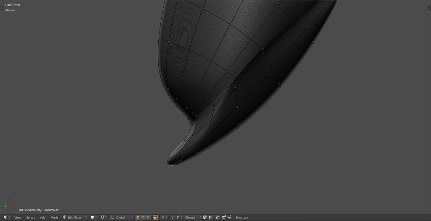Select face select mode
Viewport: 431px width, 221px height.
pyautogui.click(x=149, y=217)
